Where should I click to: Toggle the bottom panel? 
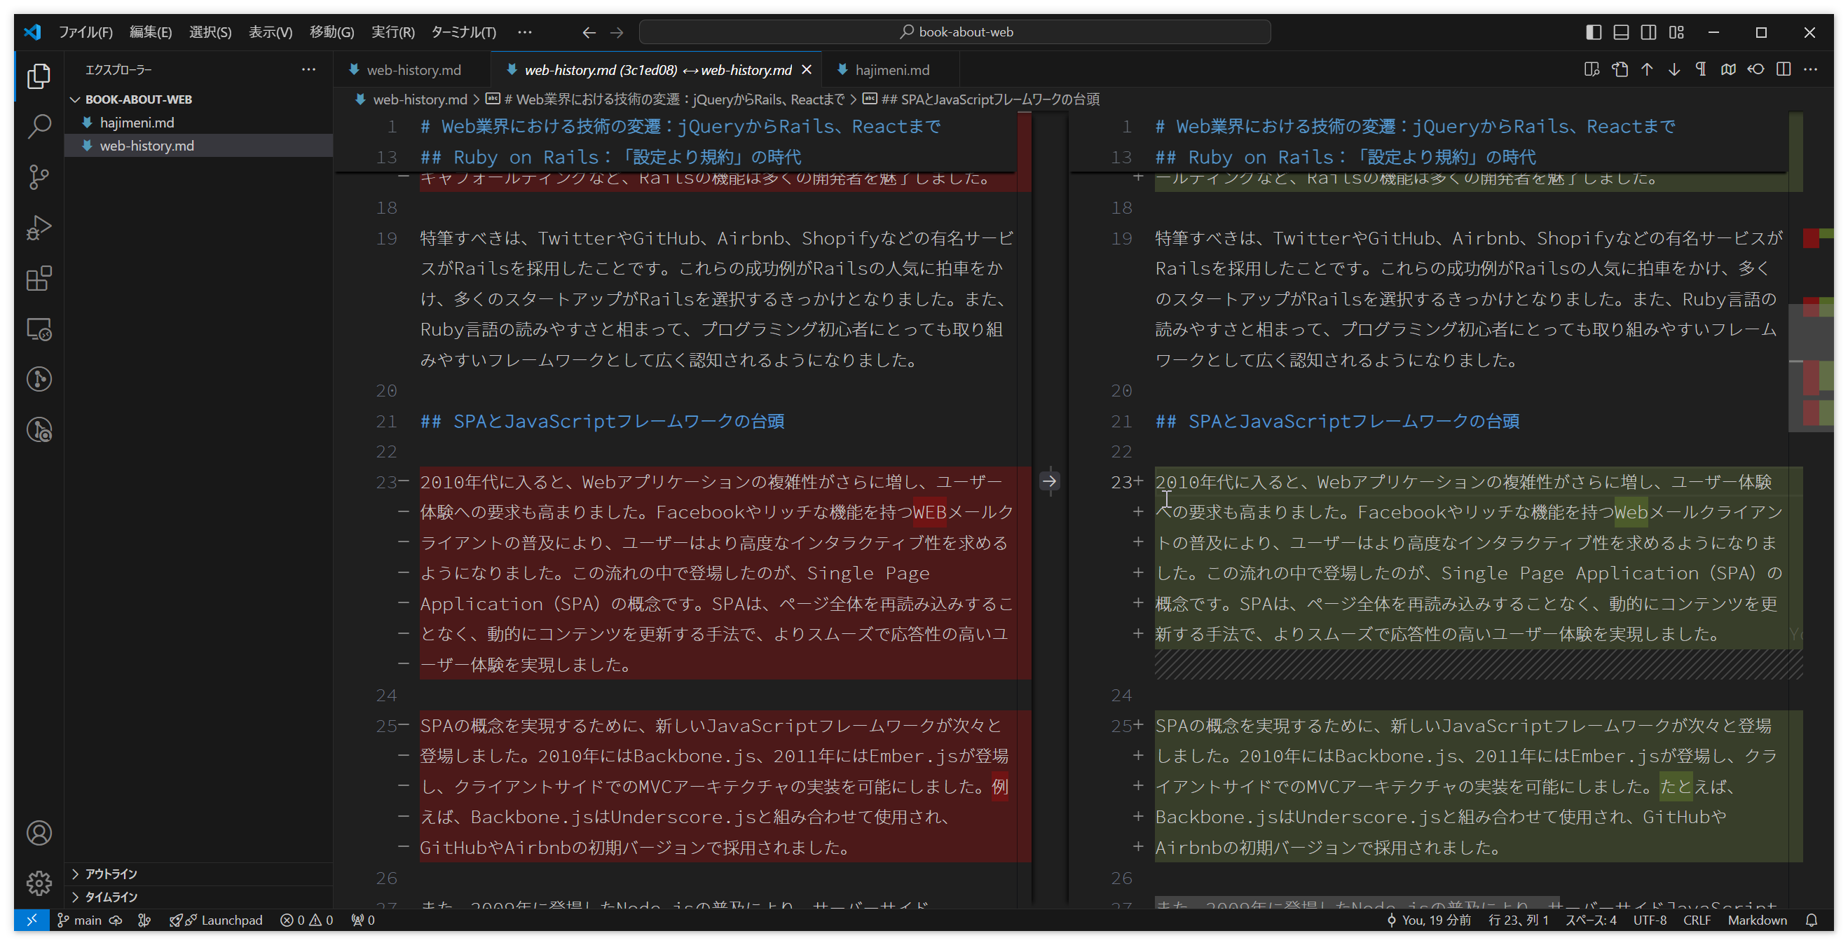1622,32
